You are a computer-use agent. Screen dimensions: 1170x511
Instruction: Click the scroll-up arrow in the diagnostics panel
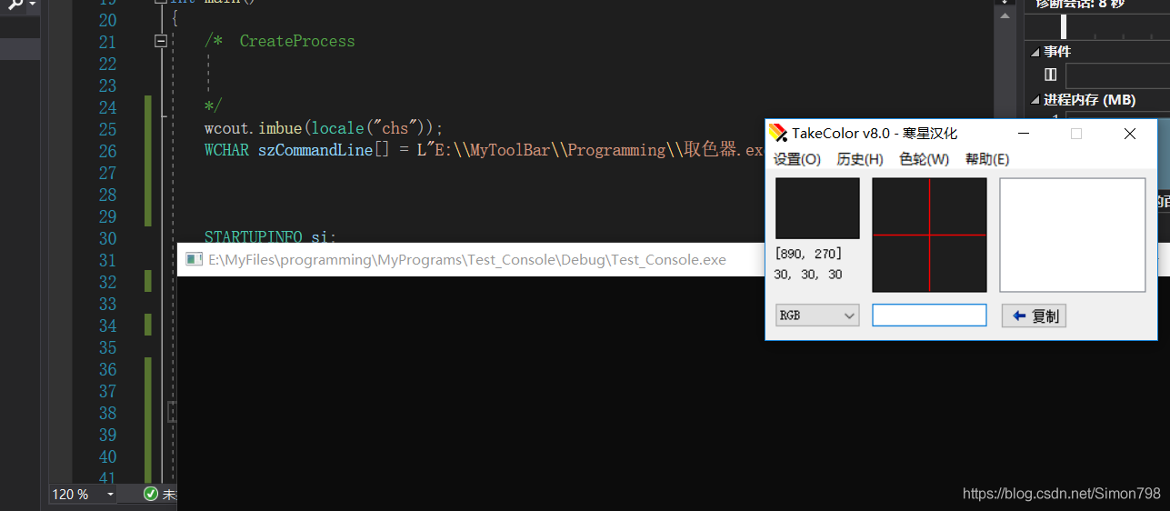(x=1005, y=17)
